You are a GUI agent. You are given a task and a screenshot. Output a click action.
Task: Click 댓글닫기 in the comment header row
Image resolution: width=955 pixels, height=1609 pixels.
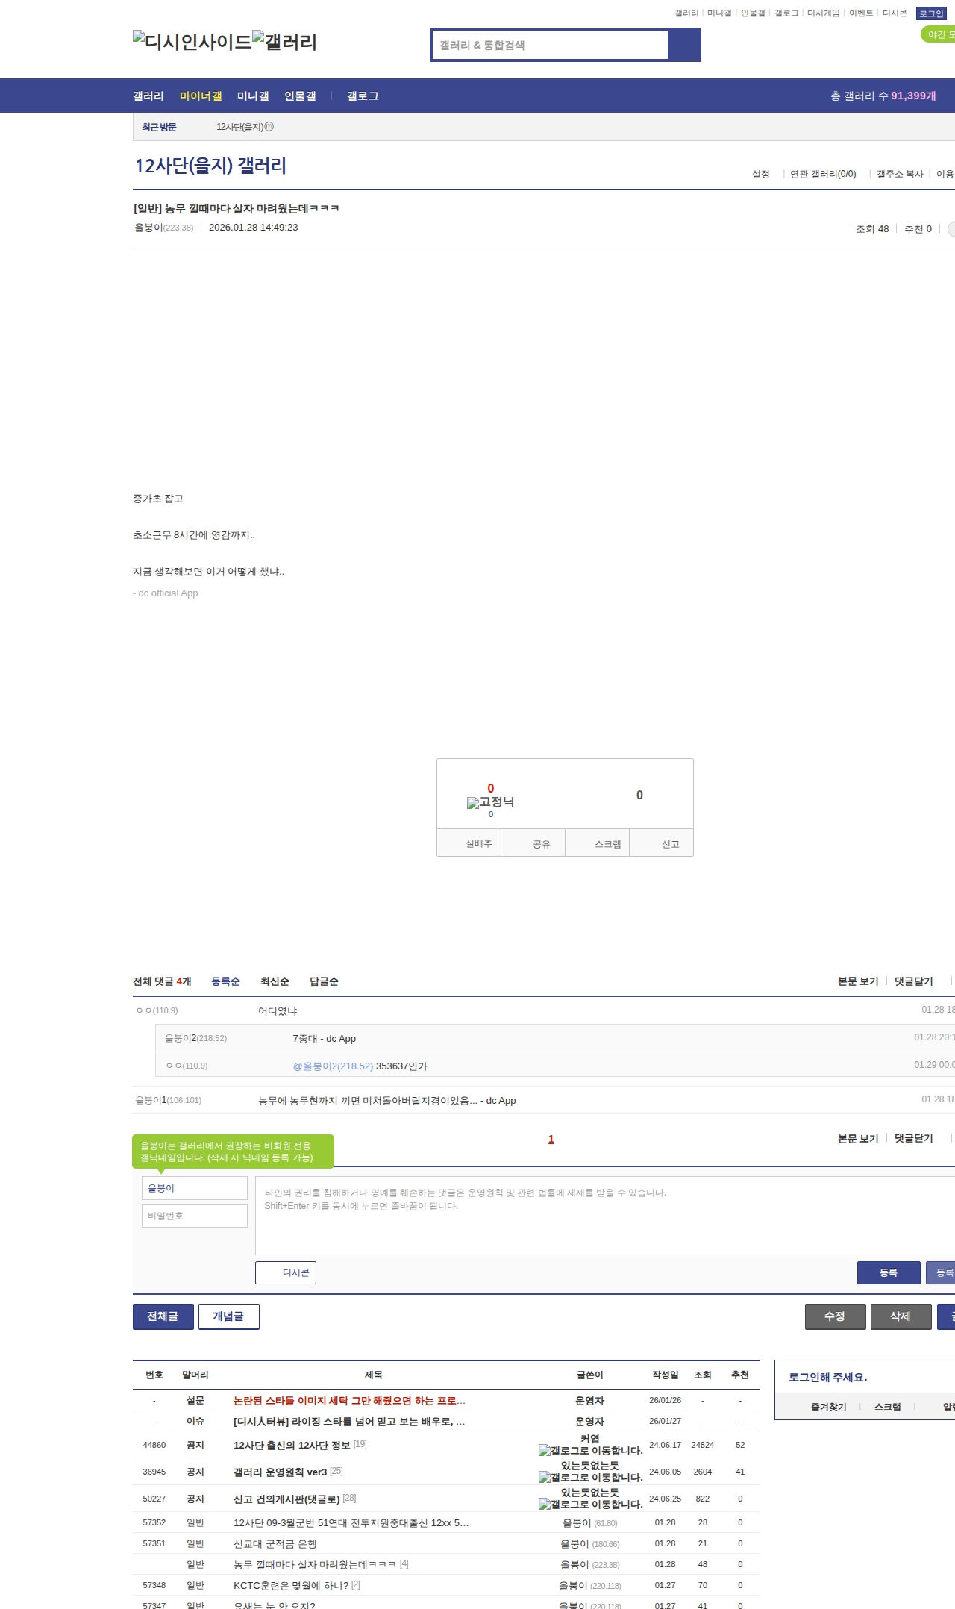click(x=914, y=981)
